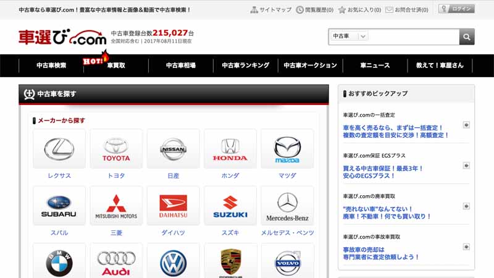Open the ホンダ text link
Image resolution: width=494 pixels, height=278 pixels.
click(x=230, y=175)
